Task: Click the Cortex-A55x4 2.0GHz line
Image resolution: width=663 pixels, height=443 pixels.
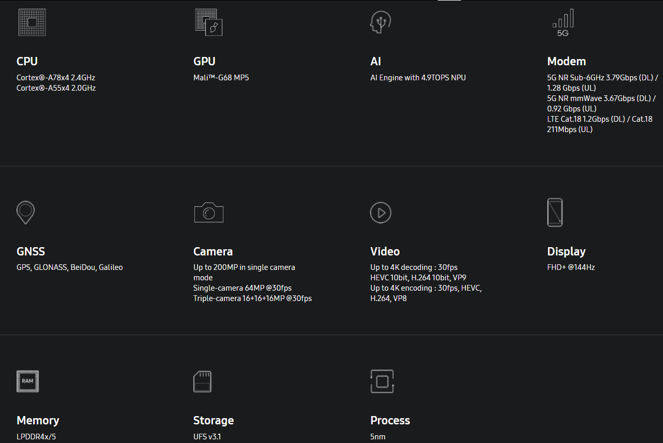Action: 56,88
